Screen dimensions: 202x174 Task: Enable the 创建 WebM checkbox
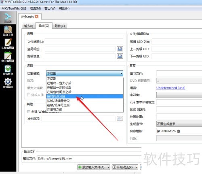[x=29, y=112]
